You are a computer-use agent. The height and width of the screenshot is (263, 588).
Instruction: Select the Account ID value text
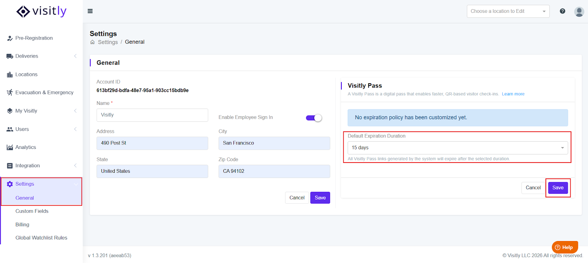(143, 91)
